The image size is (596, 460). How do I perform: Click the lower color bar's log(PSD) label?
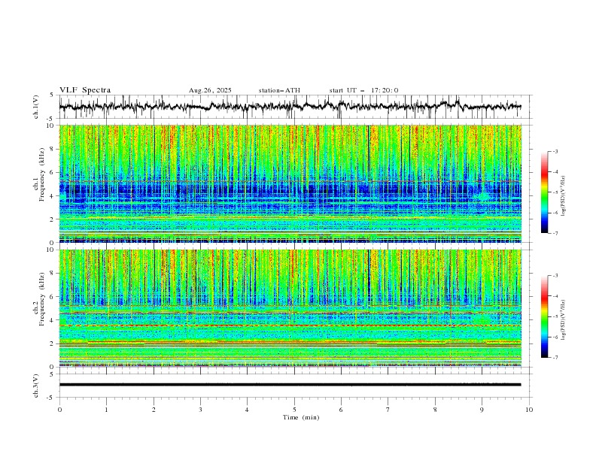point(563,320)
